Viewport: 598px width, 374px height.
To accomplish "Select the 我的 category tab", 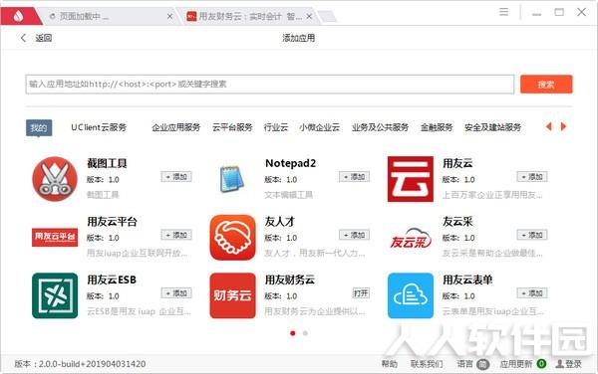I will [39, 128].
